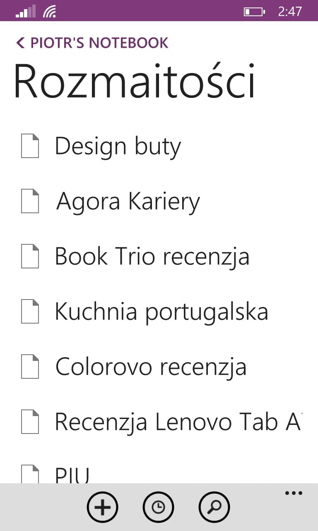This screenshot has width=318, height=531.
Task: Open the Agora Kariery page
Action: (128, 202)
